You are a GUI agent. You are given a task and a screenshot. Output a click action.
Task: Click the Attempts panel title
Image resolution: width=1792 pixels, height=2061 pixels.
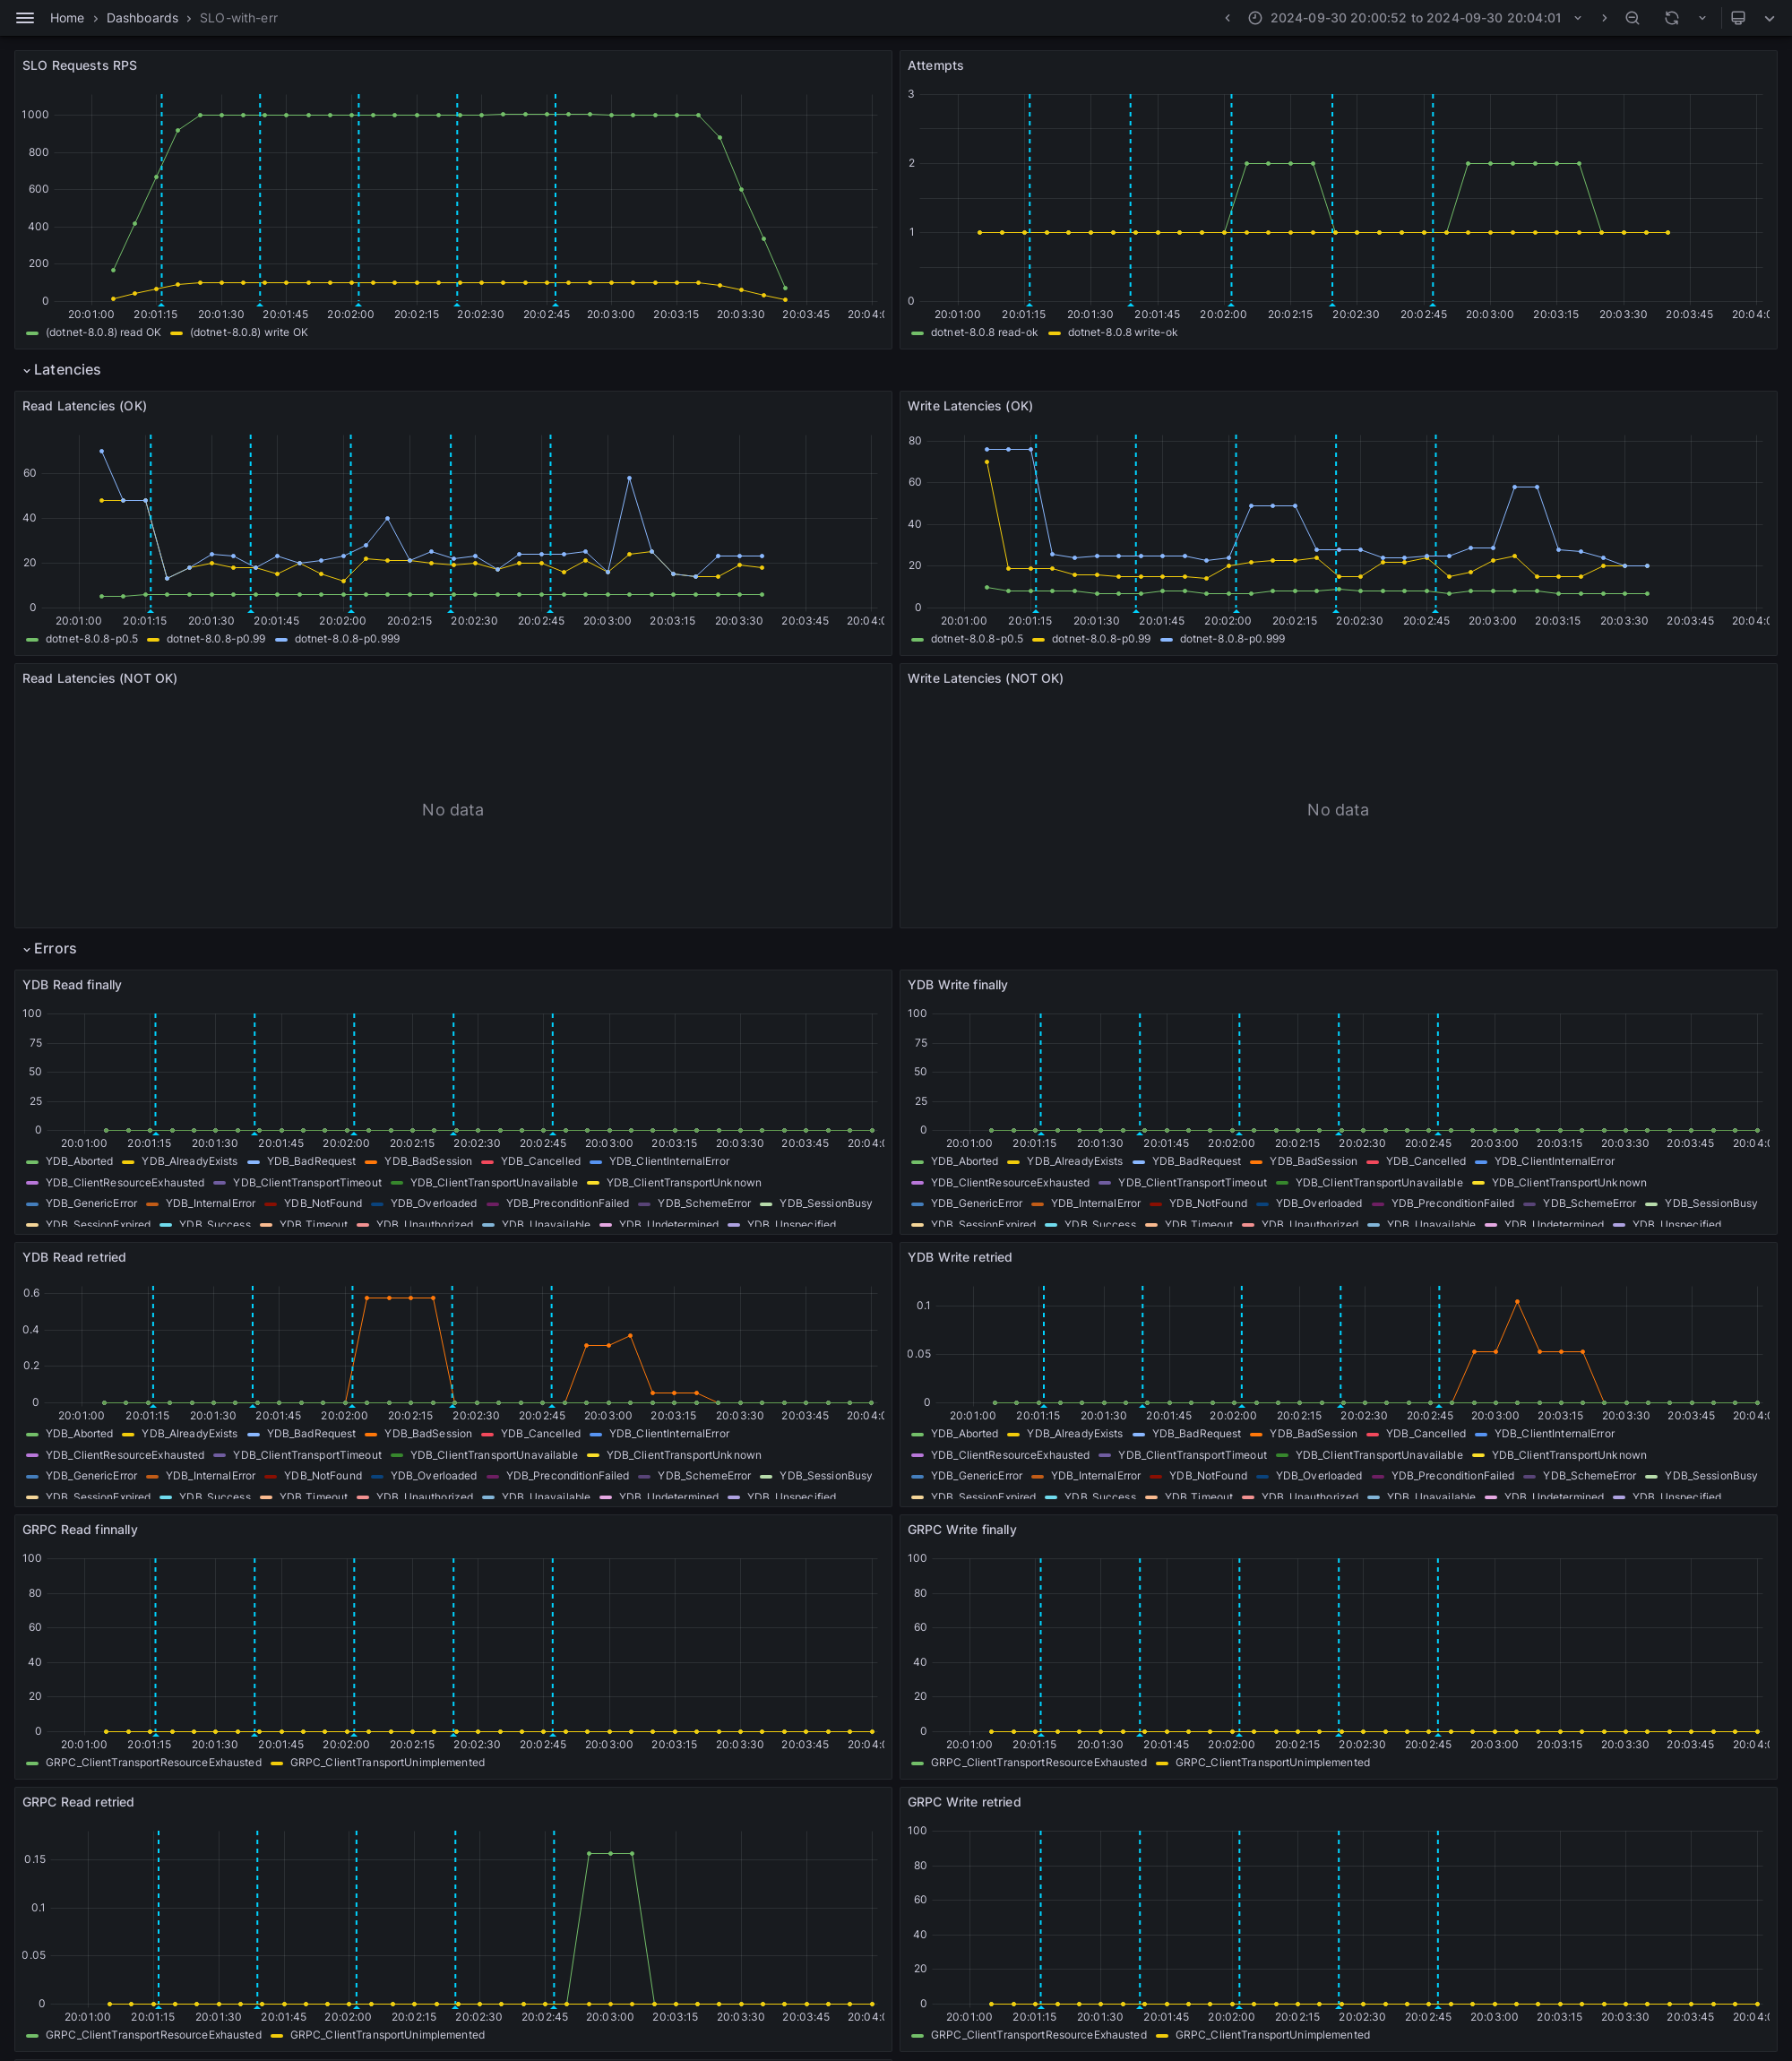click(935, 66)
